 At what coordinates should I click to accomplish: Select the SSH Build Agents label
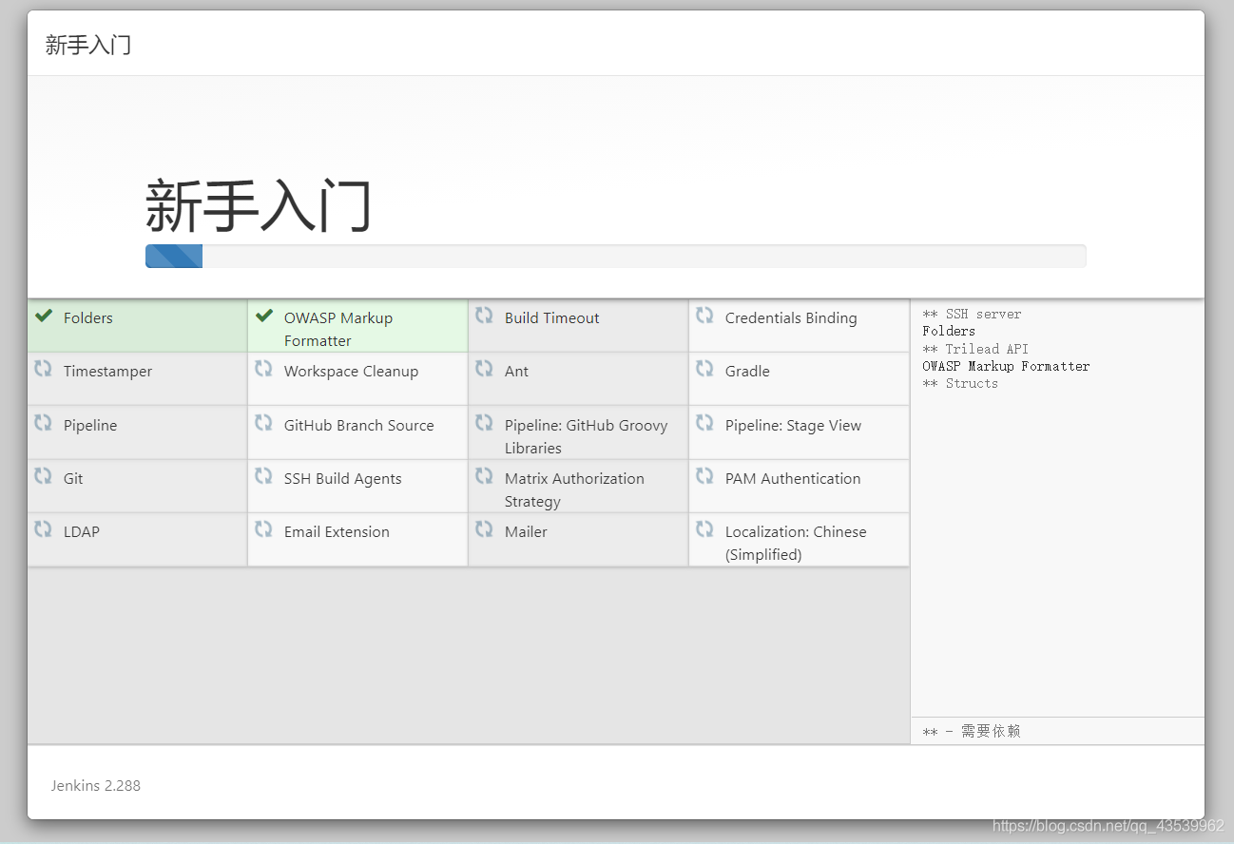coord(342,479)
